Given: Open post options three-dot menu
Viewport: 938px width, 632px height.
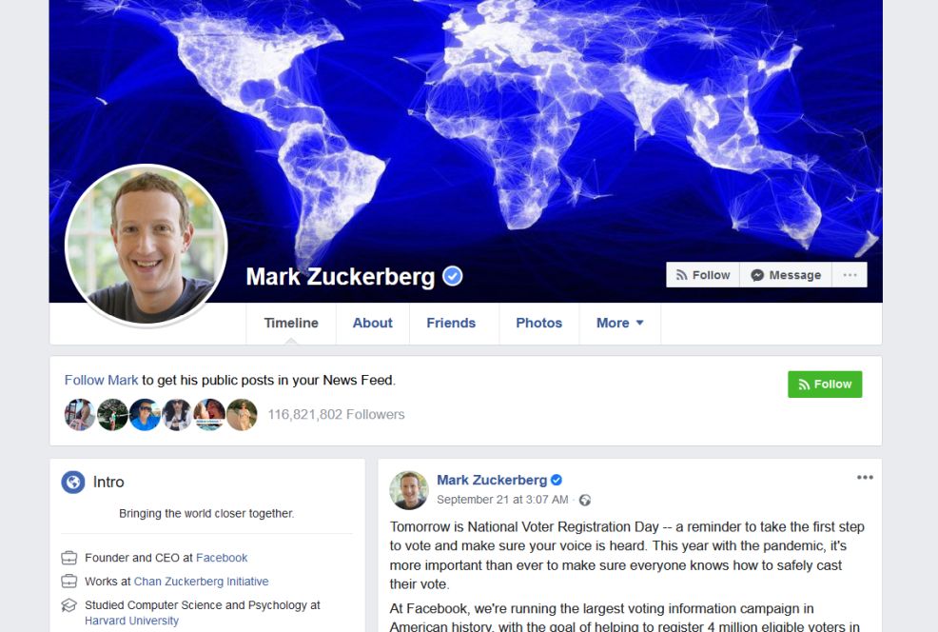Looking at the screenshot, I should click(865, 477).
